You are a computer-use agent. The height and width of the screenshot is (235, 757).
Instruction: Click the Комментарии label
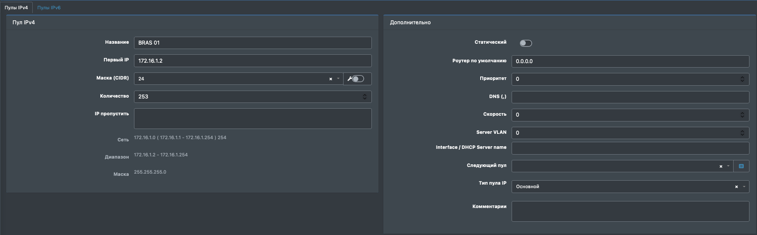coord(489,206)
